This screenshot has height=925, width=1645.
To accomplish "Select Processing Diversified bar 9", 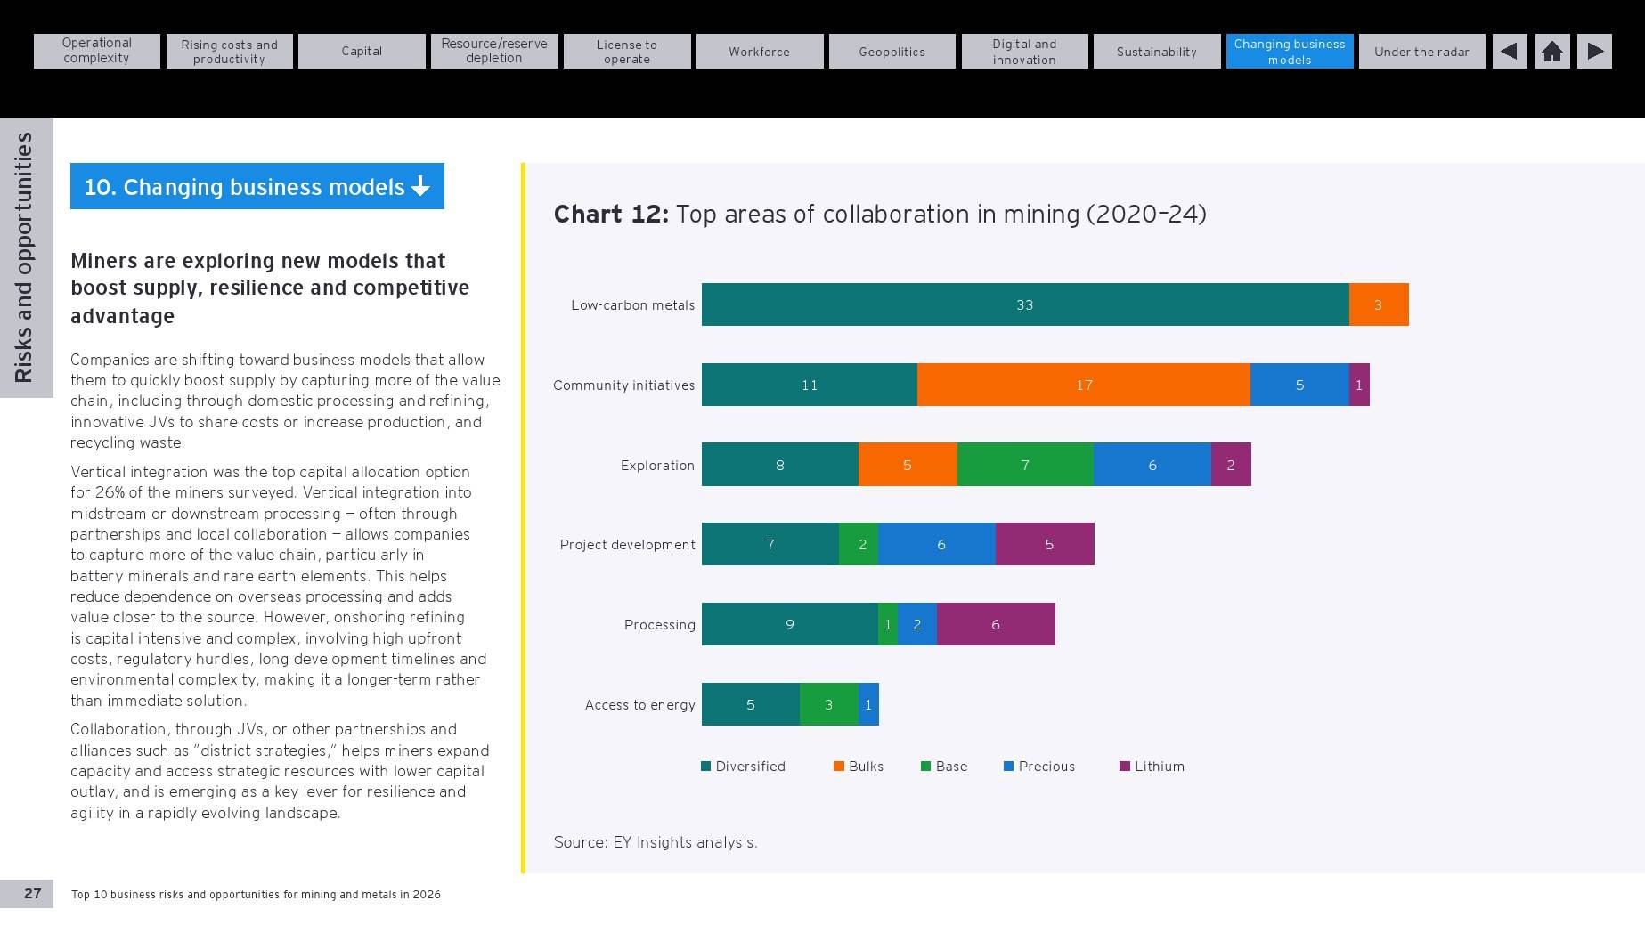I will point(790,624).
